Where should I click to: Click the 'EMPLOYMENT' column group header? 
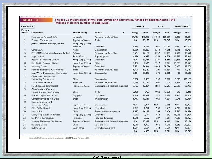point(182,26)
